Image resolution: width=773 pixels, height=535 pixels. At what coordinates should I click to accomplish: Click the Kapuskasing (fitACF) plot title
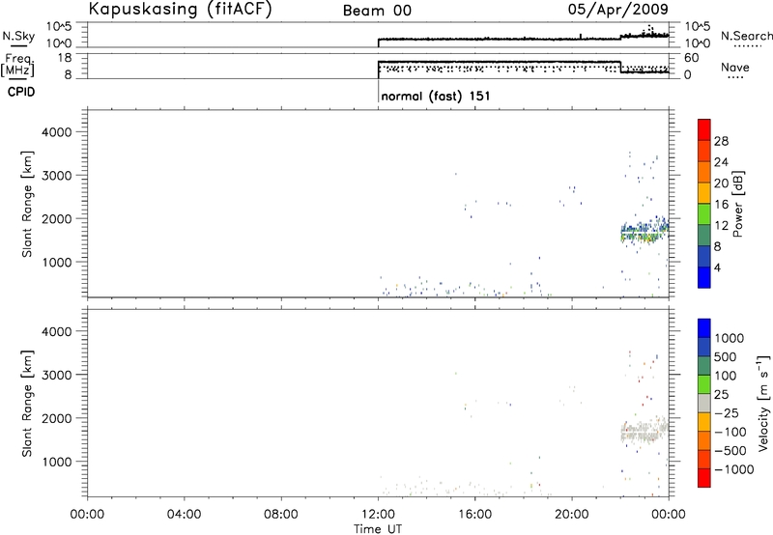click(180, 10)
